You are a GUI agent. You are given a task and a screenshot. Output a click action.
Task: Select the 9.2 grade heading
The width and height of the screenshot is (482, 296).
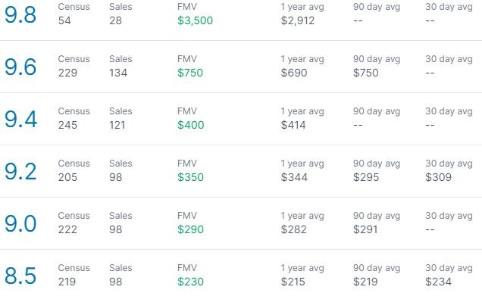click(20, 172)
